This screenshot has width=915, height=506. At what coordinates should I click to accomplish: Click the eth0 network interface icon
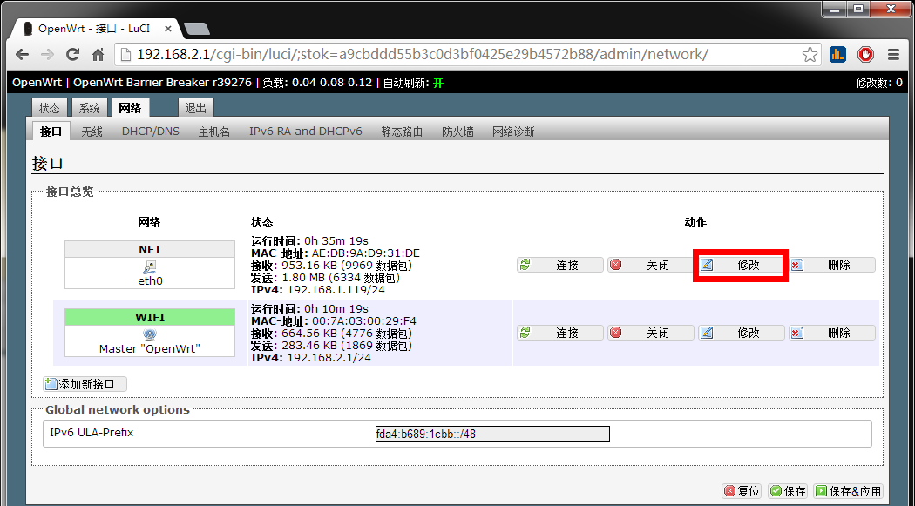(x=150, y=267)
